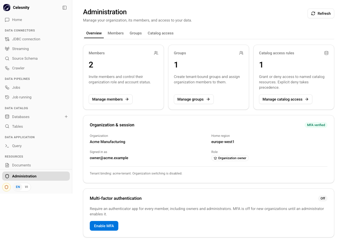Switch to the Catalog access tab
The image size is (345, 246).
point(161,33)
